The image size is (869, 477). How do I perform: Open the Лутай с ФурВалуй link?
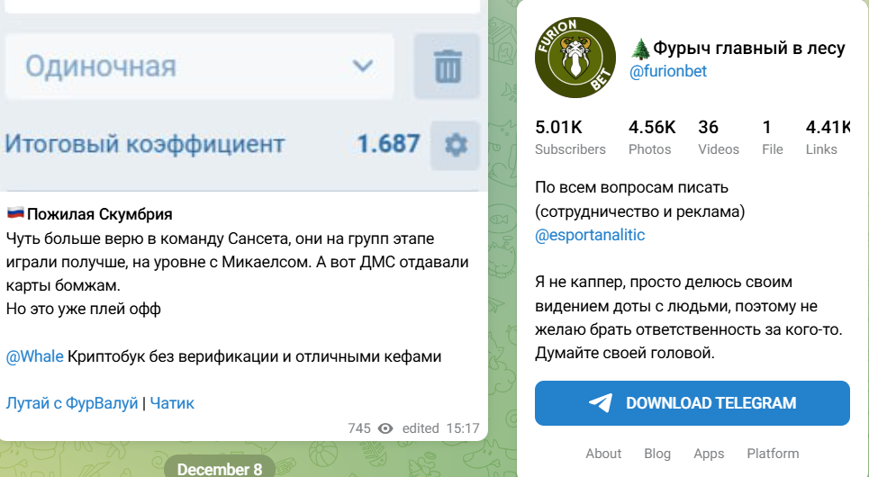click(72, 403)
